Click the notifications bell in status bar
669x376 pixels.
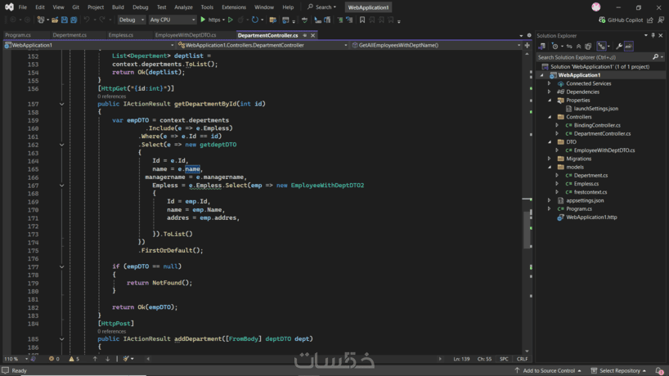[x=659, y=370]
